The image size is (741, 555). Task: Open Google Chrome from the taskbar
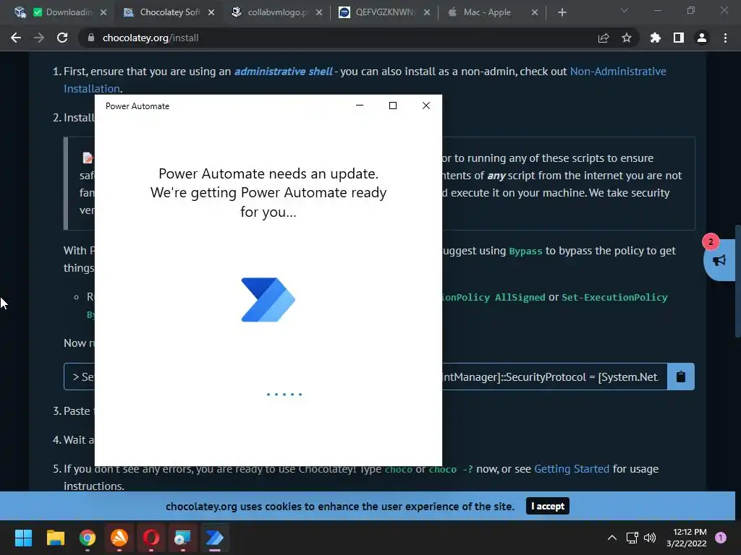(x=88, y=538)
